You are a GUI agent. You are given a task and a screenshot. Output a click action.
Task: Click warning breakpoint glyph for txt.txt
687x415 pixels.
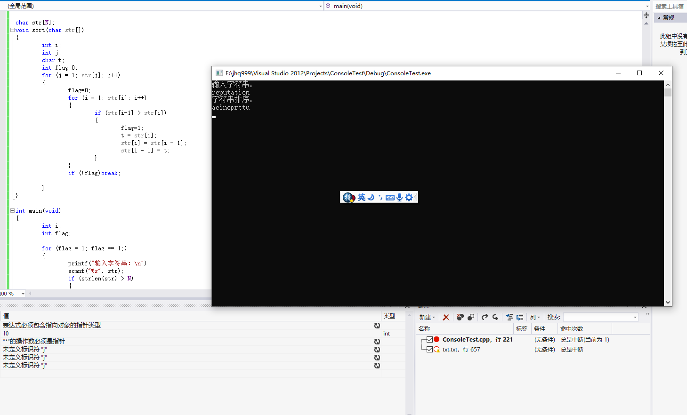(x=436, y=350)
